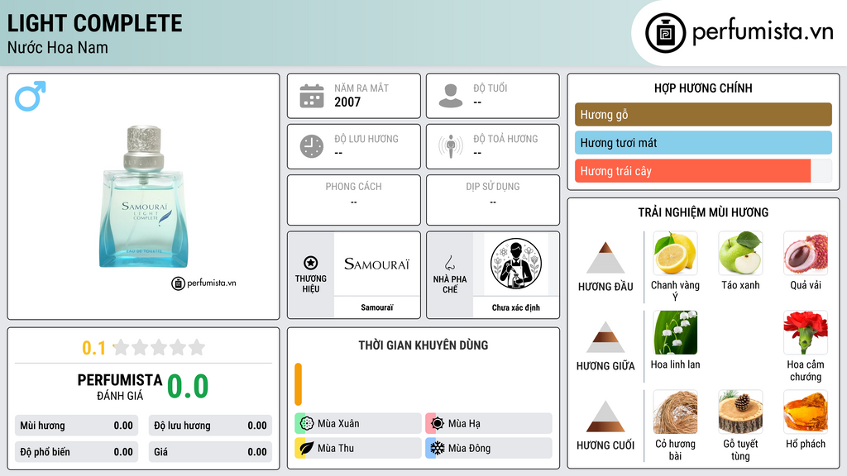Click the Hương gỗ accord bar
Image resolution: width=847 pixels, height=476 pixels.
[x=703, y=114]
